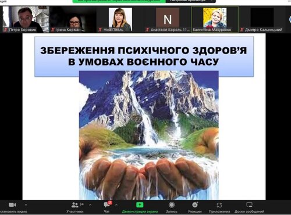Select Валентина Мазуренко participant thumbnail
This screenshot has width=291, height=215.
click(215, 19)
